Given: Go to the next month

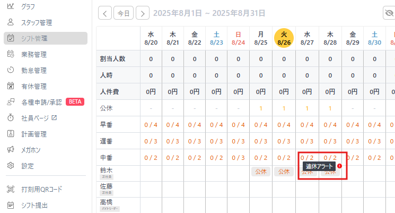Looking at the screenshot, I should pyautogui.click(x=142, y=13).
